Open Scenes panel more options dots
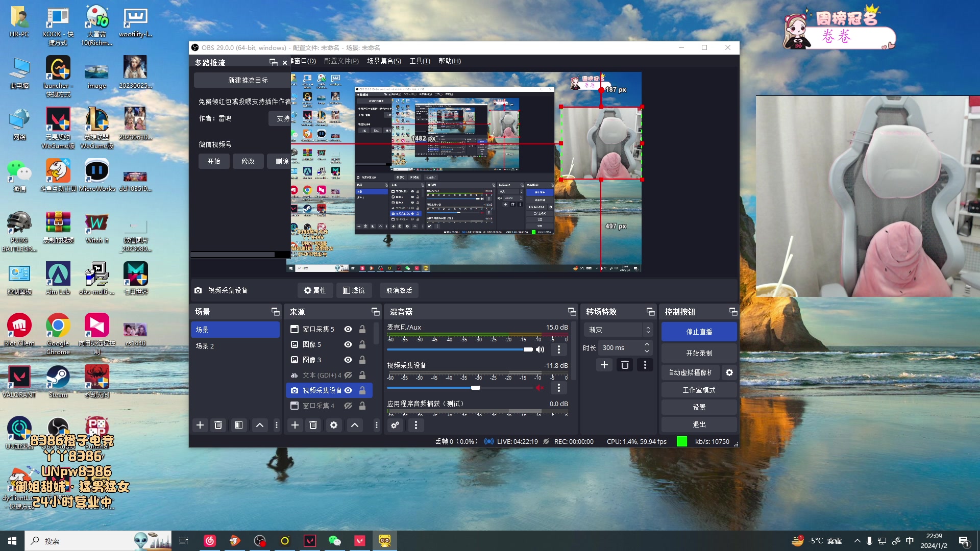 (x=277, y=425)
